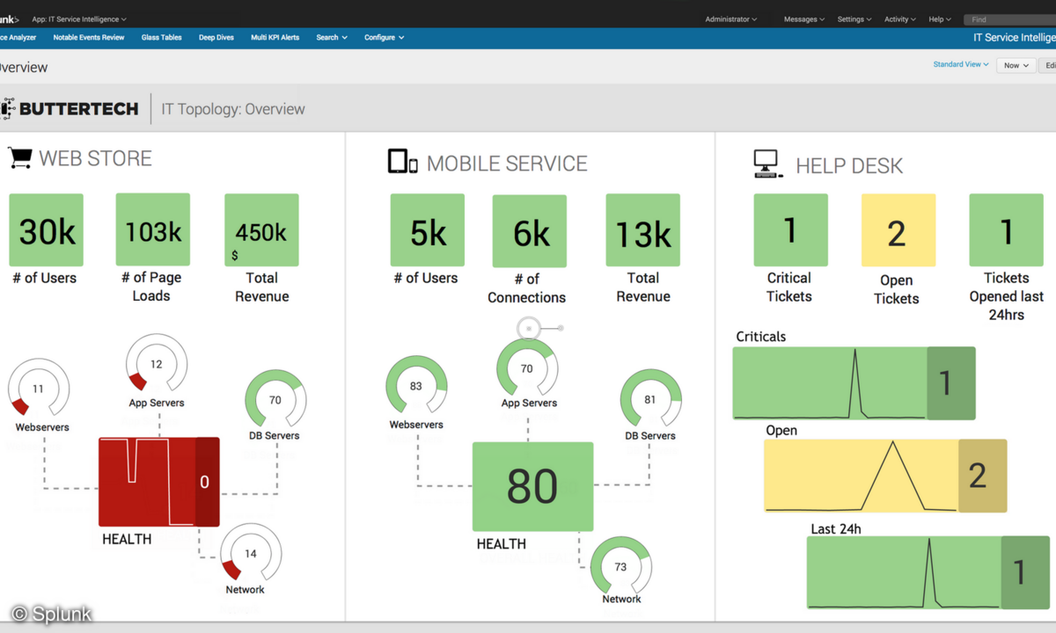Switch to Deep Dives tab
The image size is (1056, 633).
[216, 38]
